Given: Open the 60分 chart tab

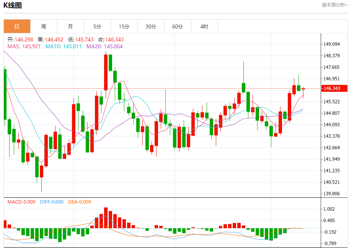Looking at the screenshot, I should pyautogui.click(x=178, y=26).
